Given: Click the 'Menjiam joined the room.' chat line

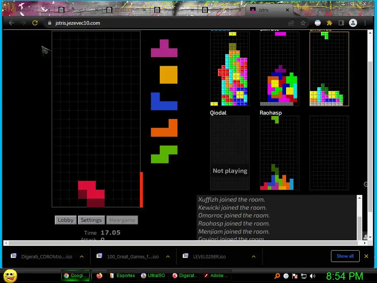Looking at the screenshot, I should (x=234, y=231).
